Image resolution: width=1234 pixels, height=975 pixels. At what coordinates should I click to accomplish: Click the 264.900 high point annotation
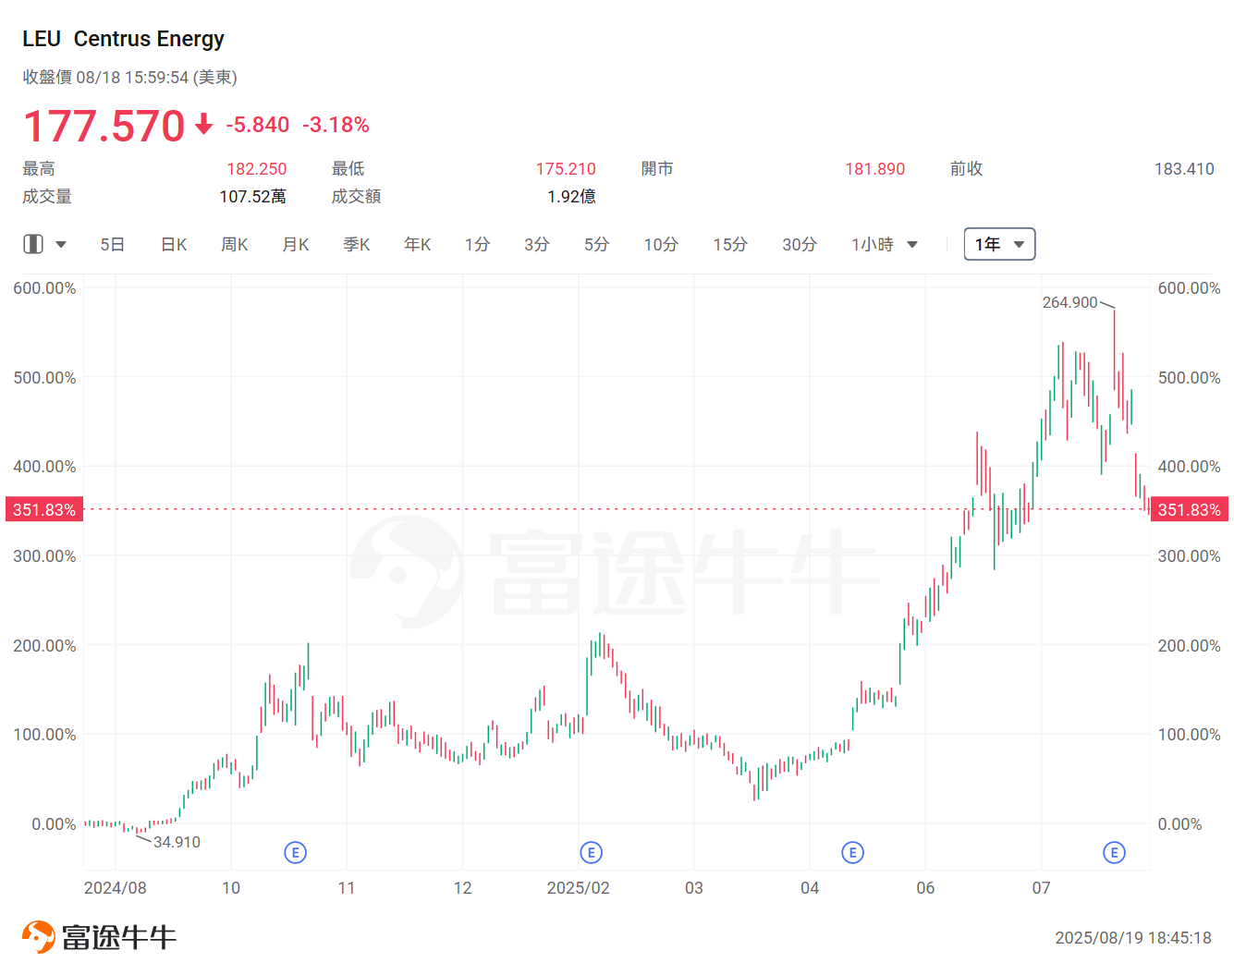1070,302
